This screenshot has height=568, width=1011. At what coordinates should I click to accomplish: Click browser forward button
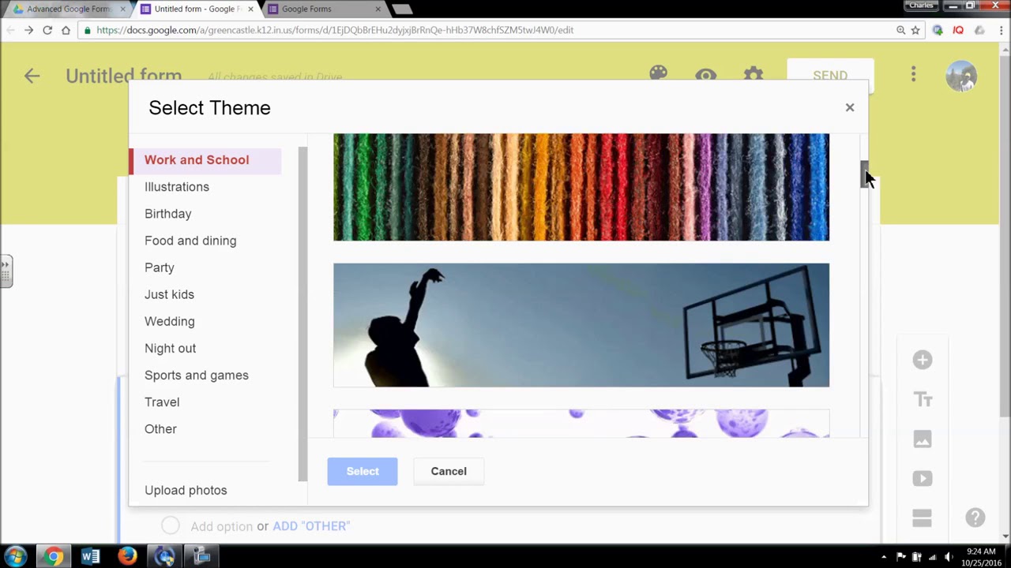pyautogui.click(x=28, y=30)
